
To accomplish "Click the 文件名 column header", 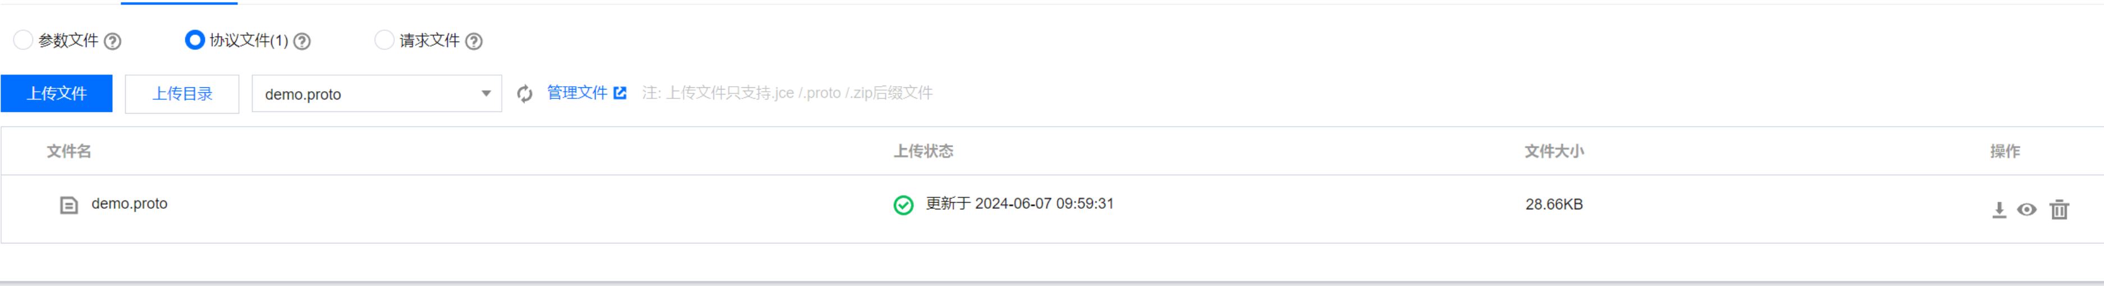I will click(68, 151).
